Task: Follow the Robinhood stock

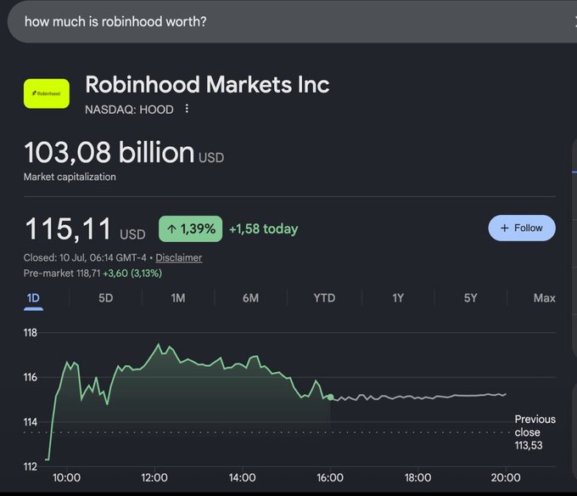Action: [522, 228]
